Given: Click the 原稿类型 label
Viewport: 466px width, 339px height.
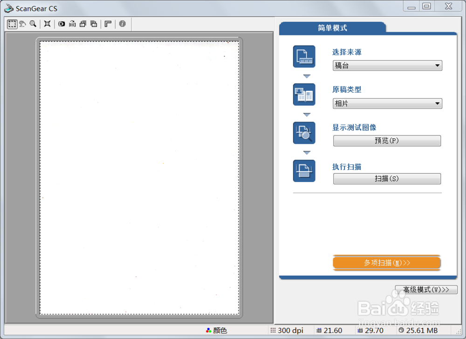Looking at the screenshot, I should click(347, 89).
